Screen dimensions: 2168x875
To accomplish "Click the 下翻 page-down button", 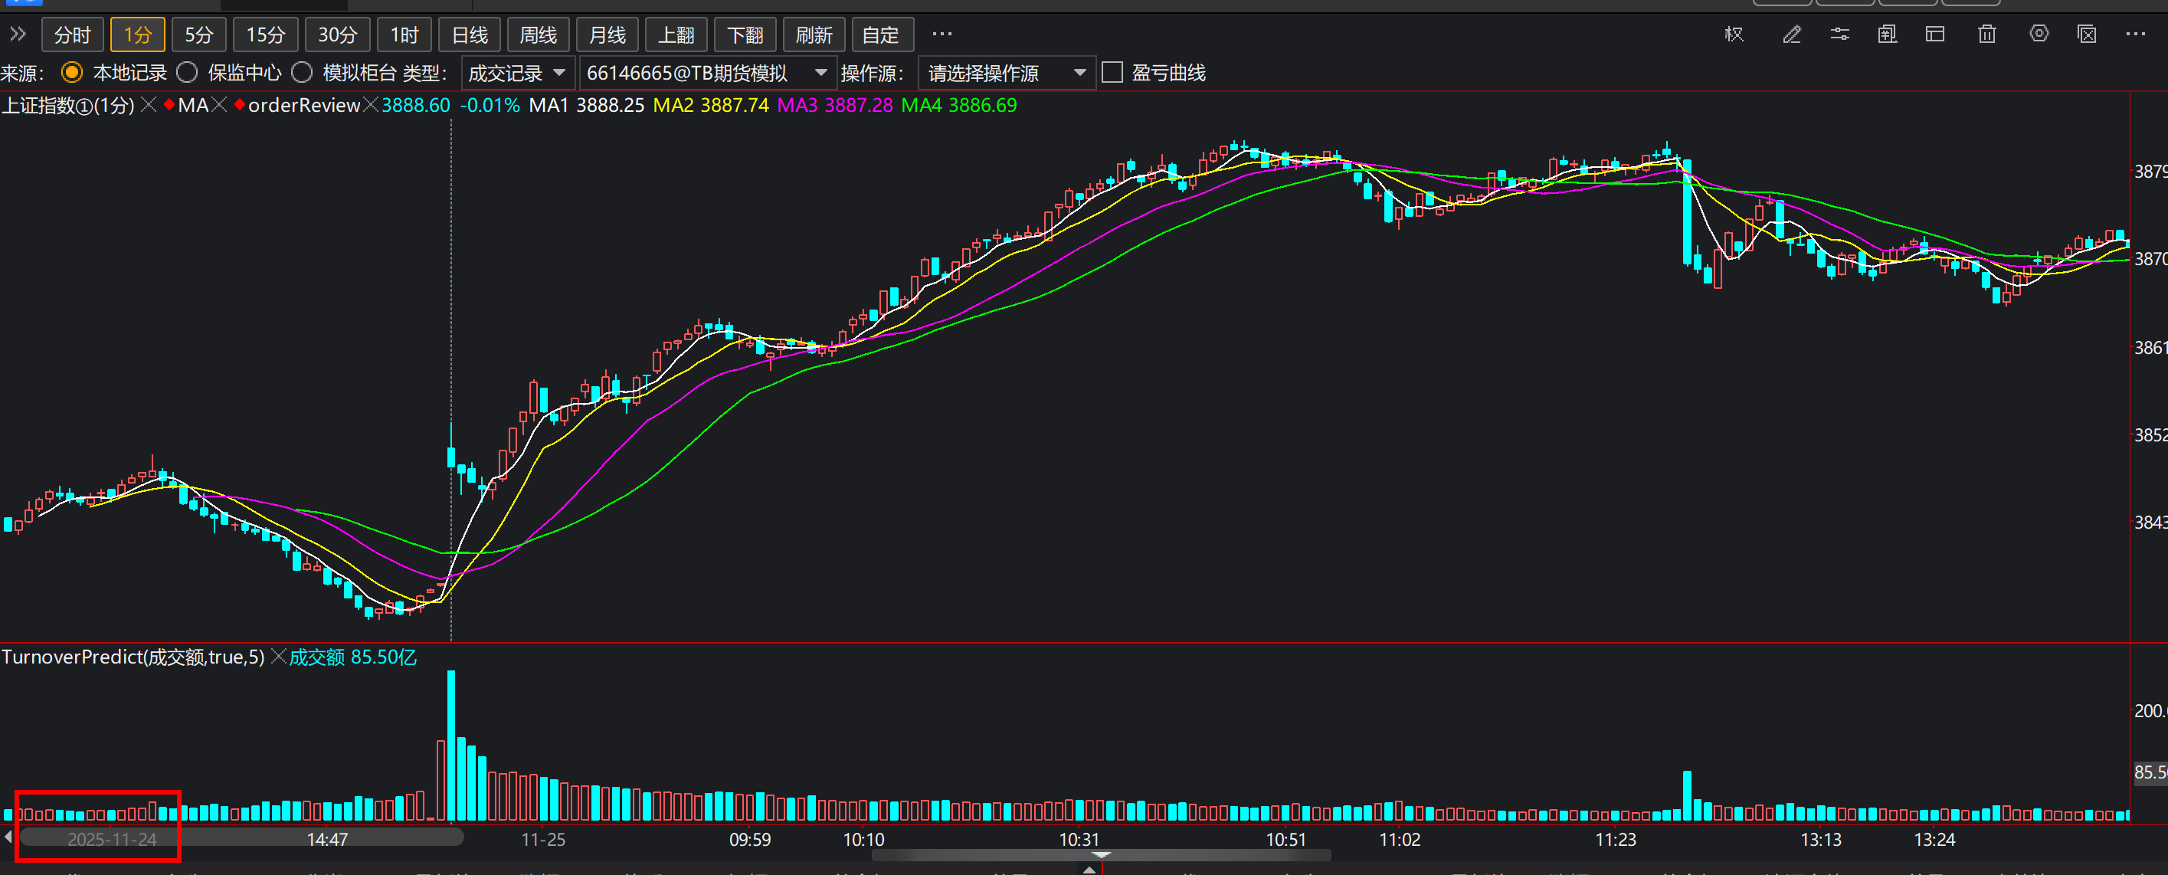I will pos(745,35).
